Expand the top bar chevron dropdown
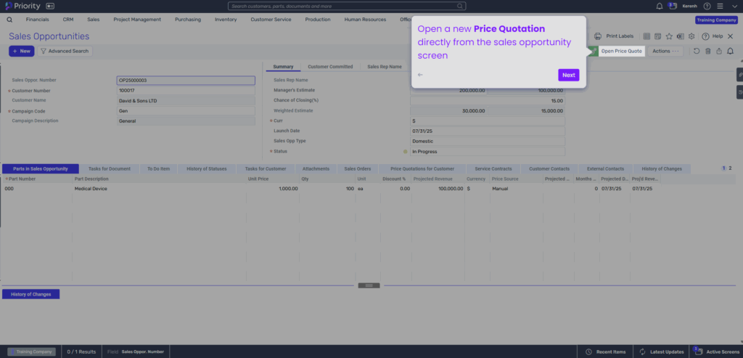743x358 pixels. (734, 6)
